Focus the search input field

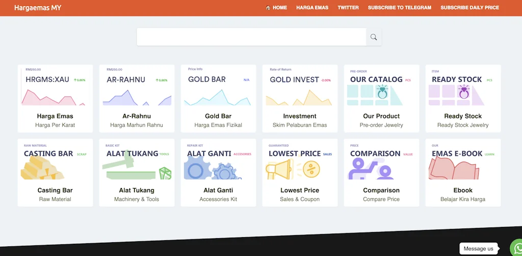251,37
